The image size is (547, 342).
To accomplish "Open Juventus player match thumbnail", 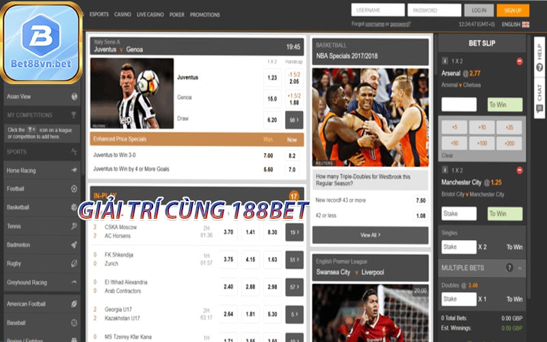I will click(132, 94).
